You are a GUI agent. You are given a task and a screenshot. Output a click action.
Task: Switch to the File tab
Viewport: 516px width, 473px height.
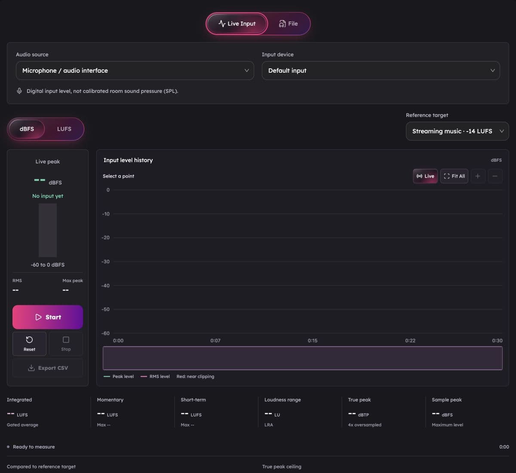click(288, 24)
